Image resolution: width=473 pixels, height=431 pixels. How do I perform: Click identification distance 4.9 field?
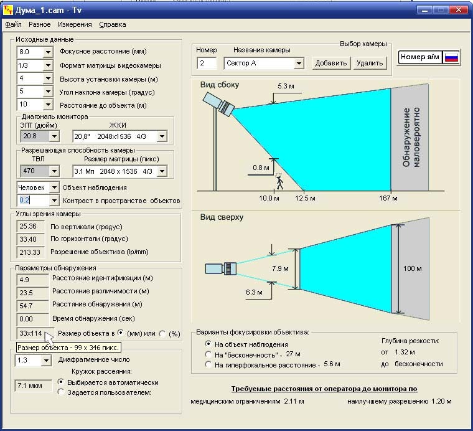click(x=32, y=280)
